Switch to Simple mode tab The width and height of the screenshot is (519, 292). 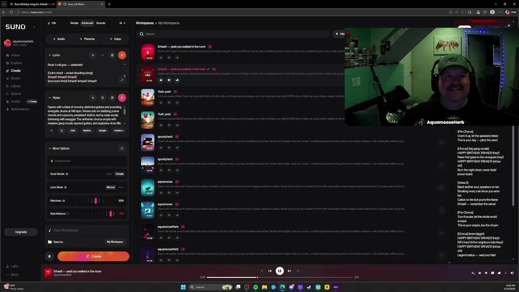click(x=74, y=23)
